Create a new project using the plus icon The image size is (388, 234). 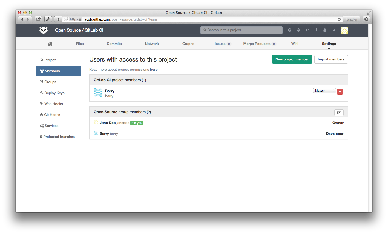click(316, 30)
